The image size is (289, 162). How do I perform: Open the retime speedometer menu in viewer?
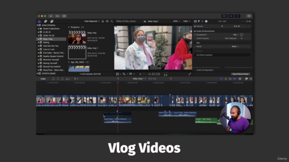(131, 74)
